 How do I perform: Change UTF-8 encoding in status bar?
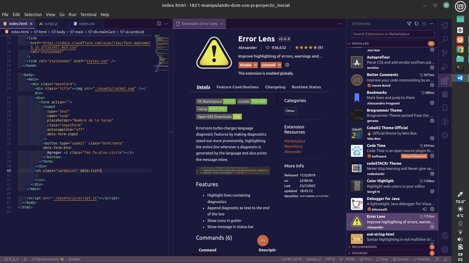point(330,259)
